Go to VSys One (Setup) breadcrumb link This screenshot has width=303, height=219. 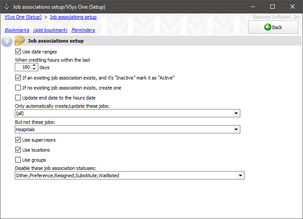pyautogui.click(x=23, y=17)
